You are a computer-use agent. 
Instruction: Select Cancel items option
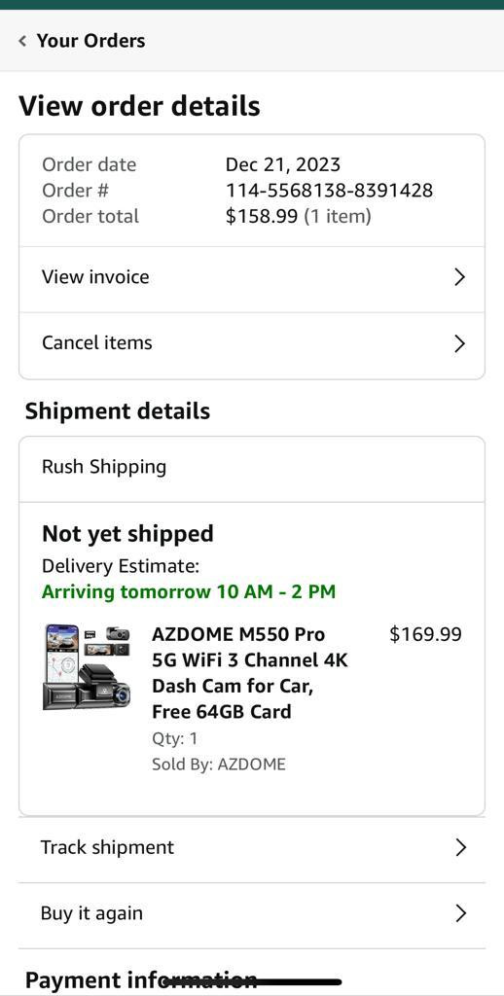click(252, 343)
